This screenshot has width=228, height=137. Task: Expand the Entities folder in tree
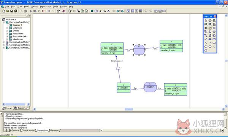click(7, 31)
